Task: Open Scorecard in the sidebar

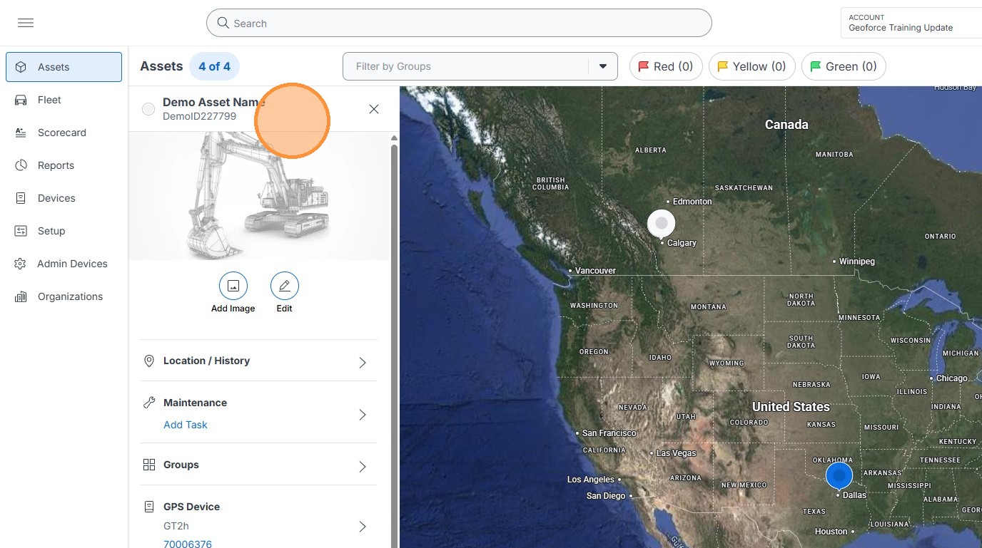Action: point(64,133)
